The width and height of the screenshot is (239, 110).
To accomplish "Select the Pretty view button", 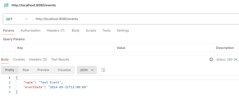I will [10, 70].
